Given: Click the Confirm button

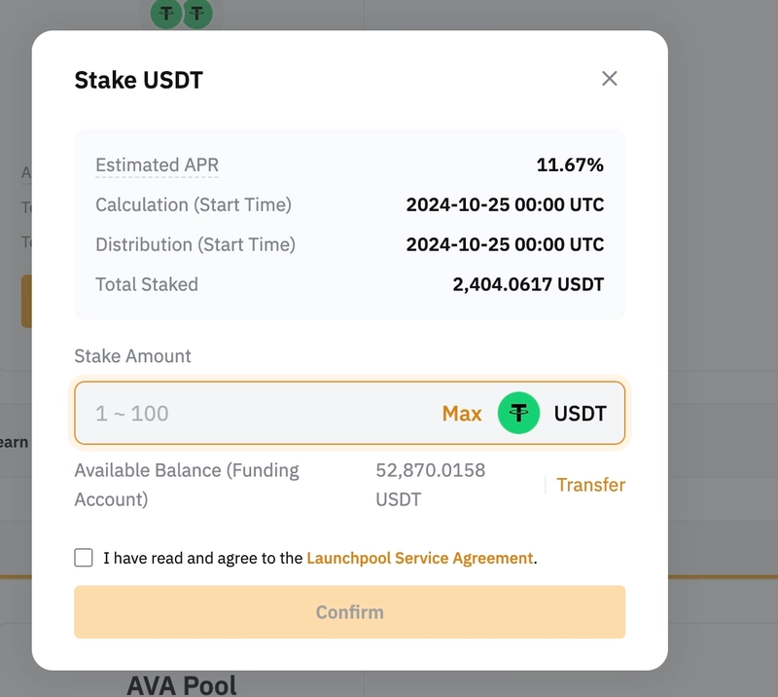Looking at the screenshot, I should click(x=350, y=612).
